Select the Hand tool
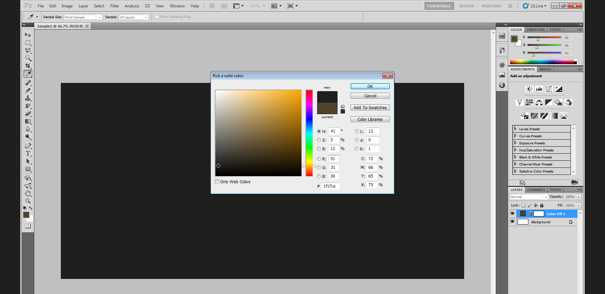Image resolution: width=605 pixels, height=294 pixels. tap(28, 193)
